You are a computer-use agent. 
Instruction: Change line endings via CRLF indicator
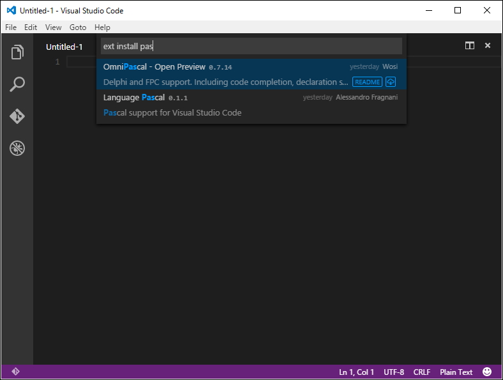(422, 372)
